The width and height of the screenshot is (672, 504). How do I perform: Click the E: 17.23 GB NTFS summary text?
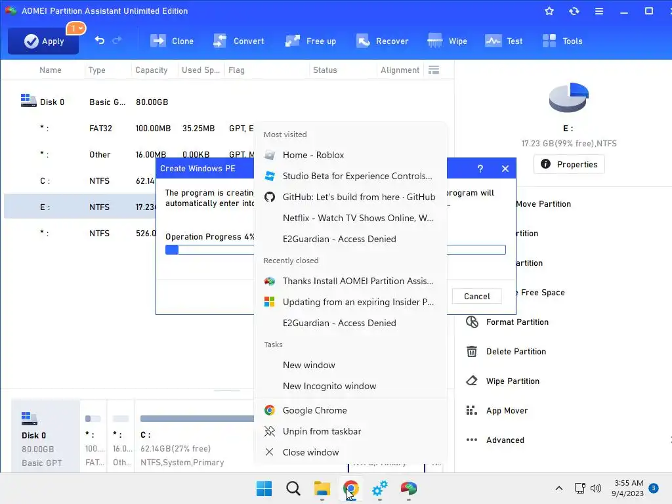point(569,144)
